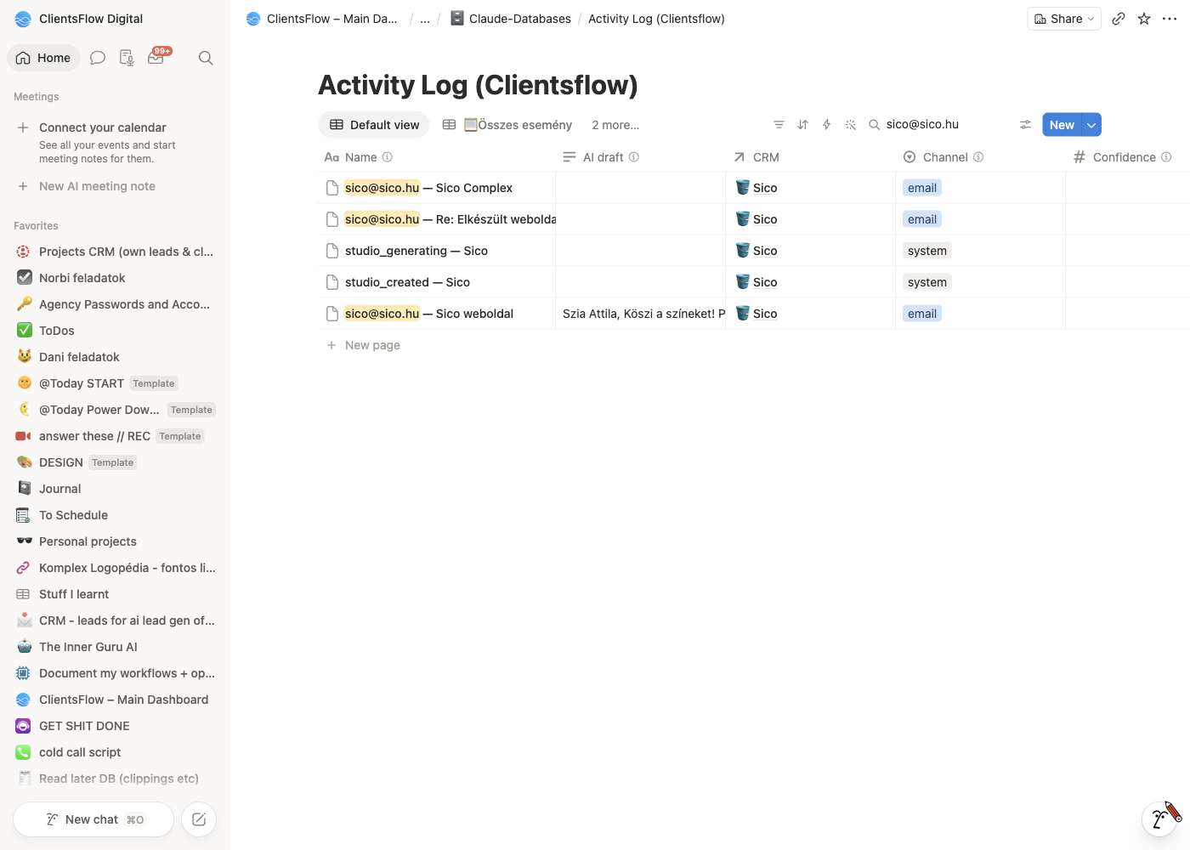
Task: Click the AI sparkle icon in toolbar
Action: [x=850, y=125]
